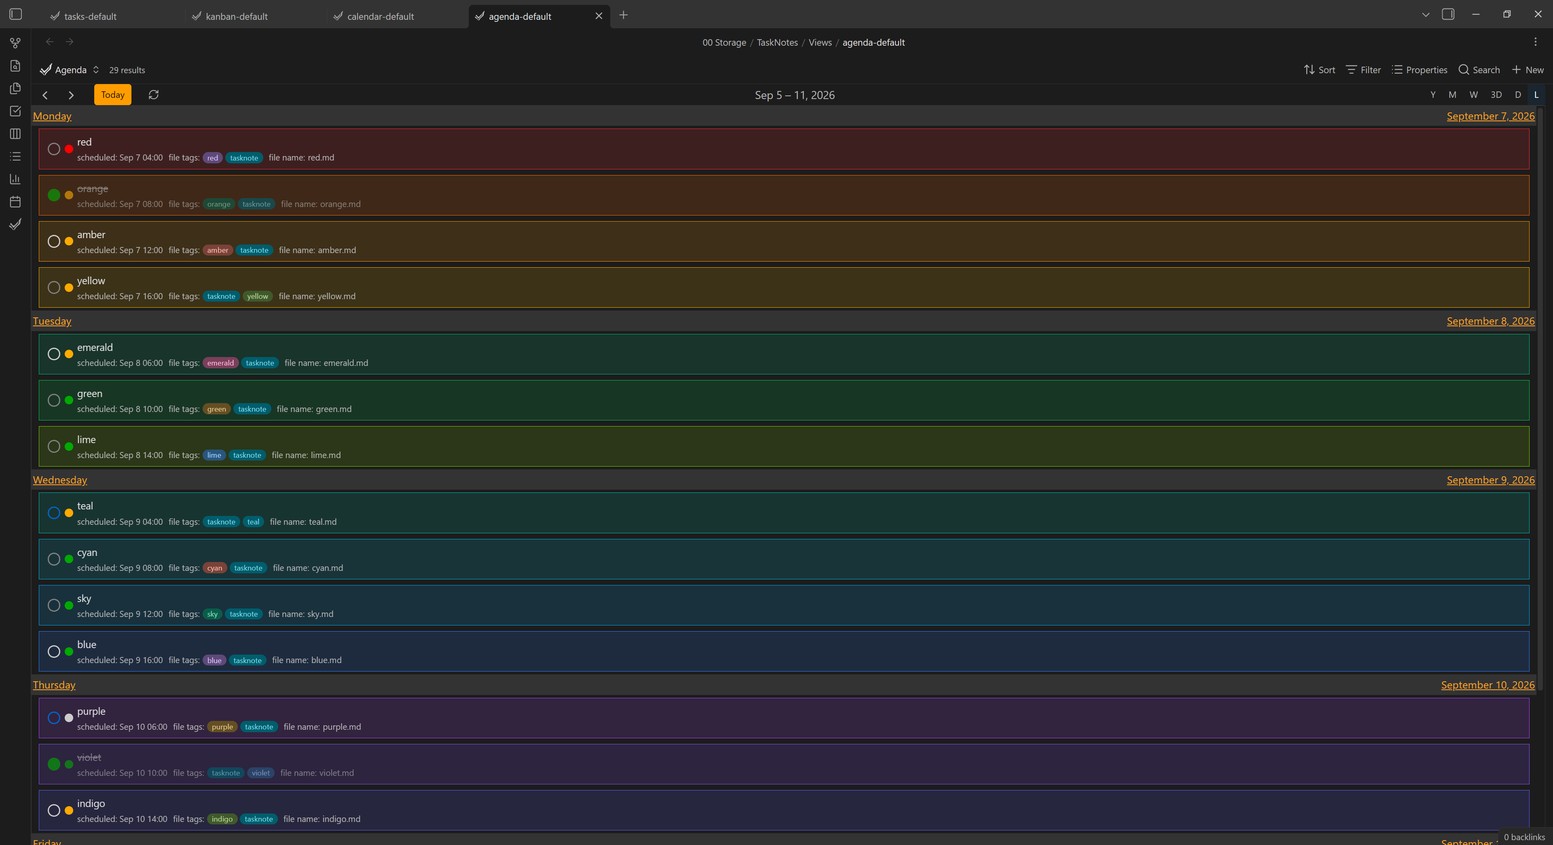Mark the red task as complete
1553x845 pixels.
[x=54, y=149]
